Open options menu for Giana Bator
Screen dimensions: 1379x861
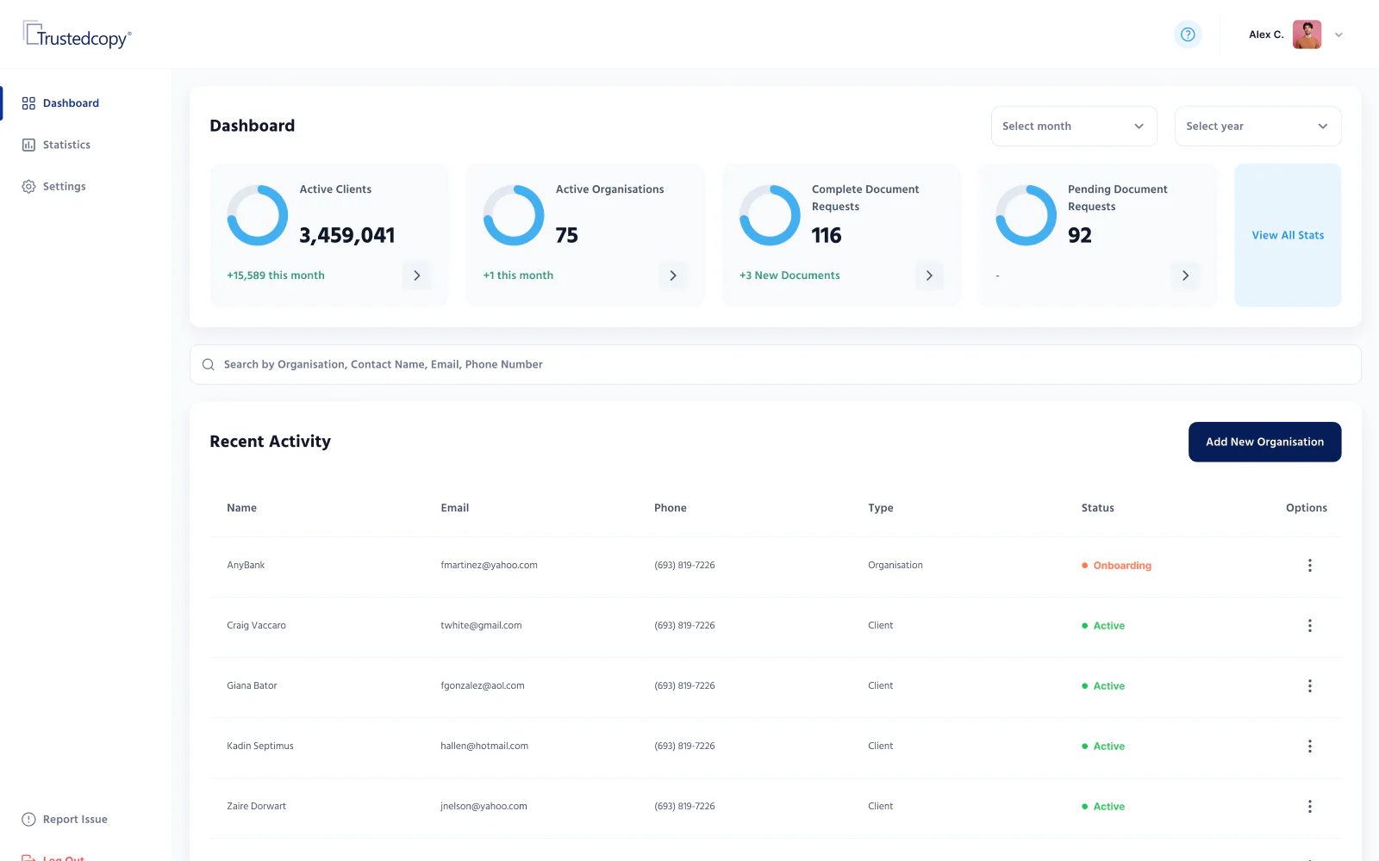tap(1309, 686)
